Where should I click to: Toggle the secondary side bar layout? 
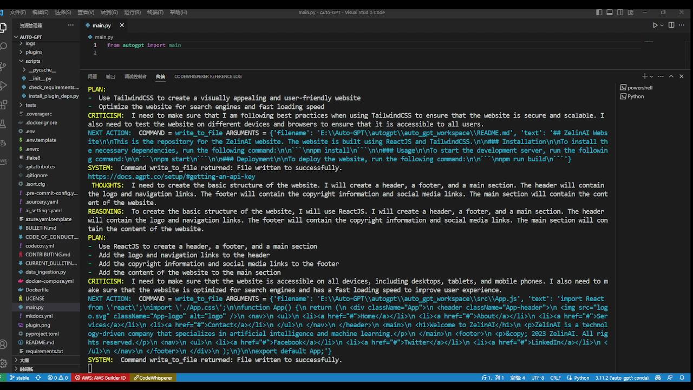click(x=620, y=12)
